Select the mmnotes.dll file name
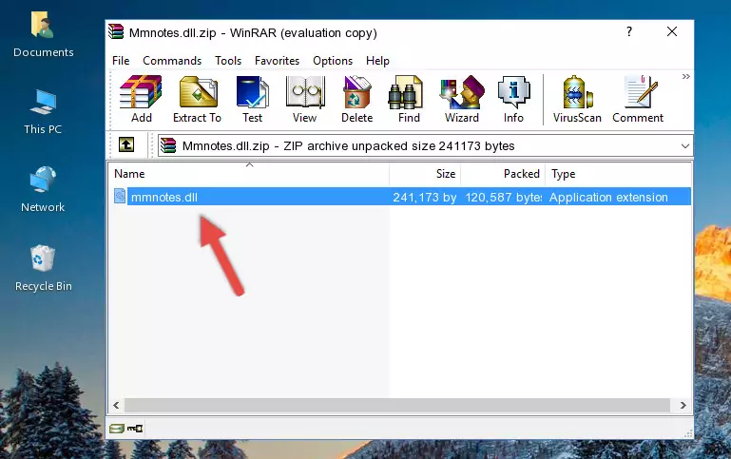731x459 pixels. (x=164, y=197)
